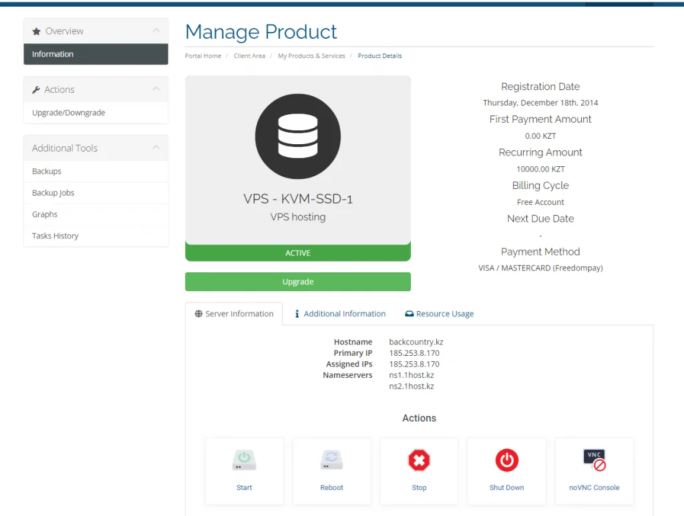
Task: Click VISA / MASTERCARD (Freedompay) text
Action: click(x=540, y=268)
